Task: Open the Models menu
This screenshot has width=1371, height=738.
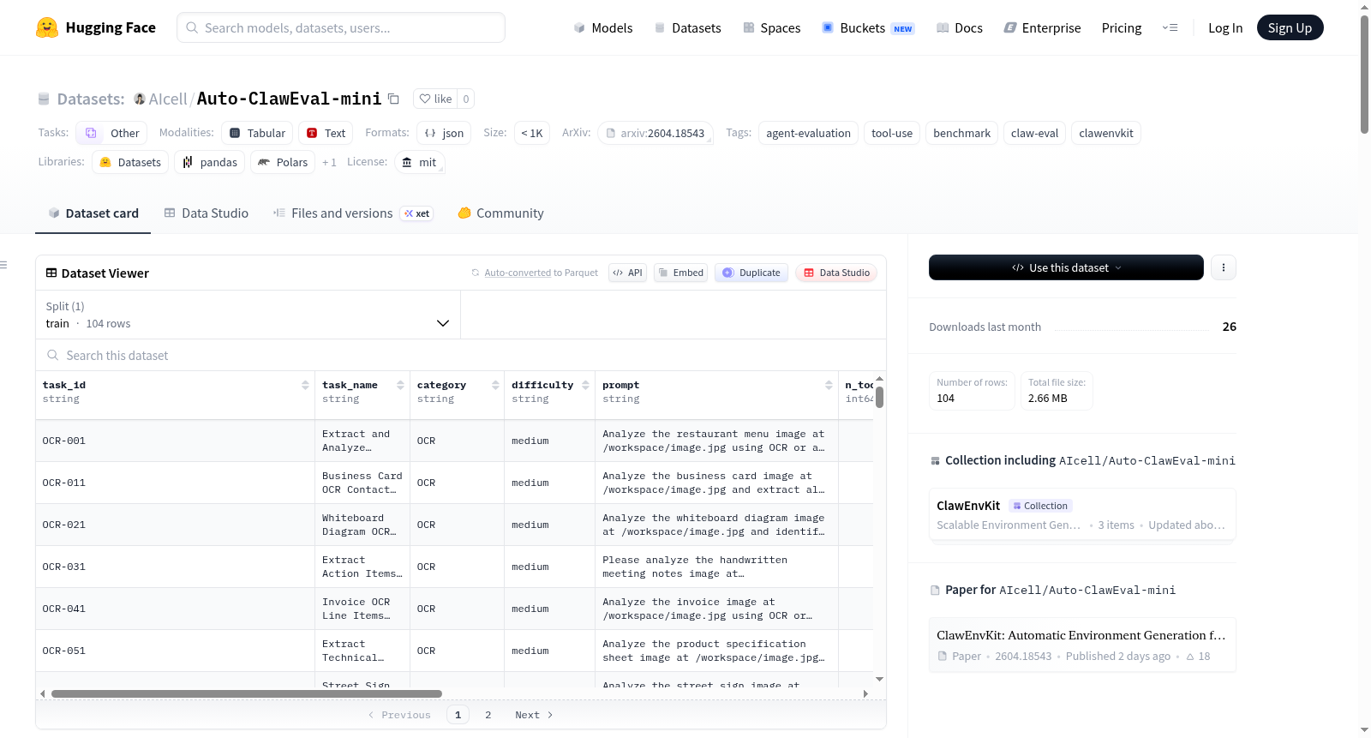Action: pos(603,27)
